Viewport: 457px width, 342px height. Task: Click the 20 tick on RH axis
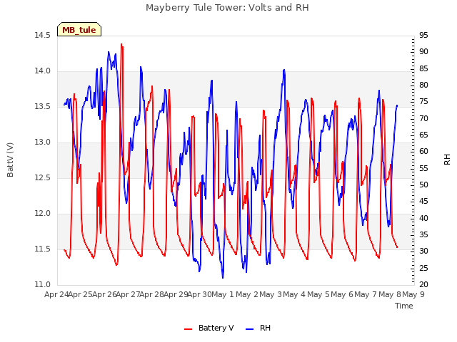tap(423, 285)
